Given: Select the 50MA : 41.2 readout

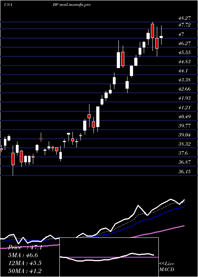Looking at the screenshot, I should (25, 271).
